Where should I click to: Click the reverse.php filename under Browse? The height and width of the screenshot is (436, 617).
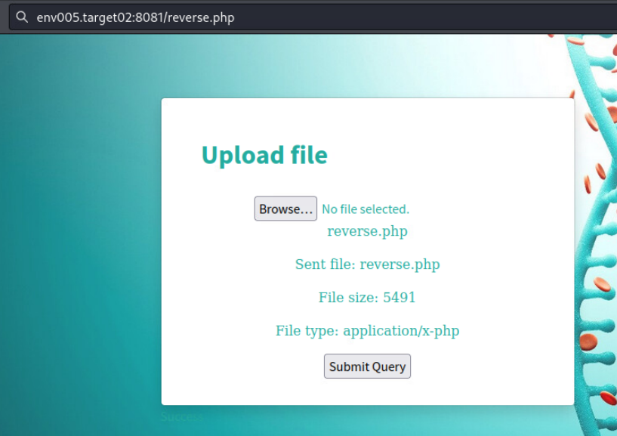pos(367,231)
